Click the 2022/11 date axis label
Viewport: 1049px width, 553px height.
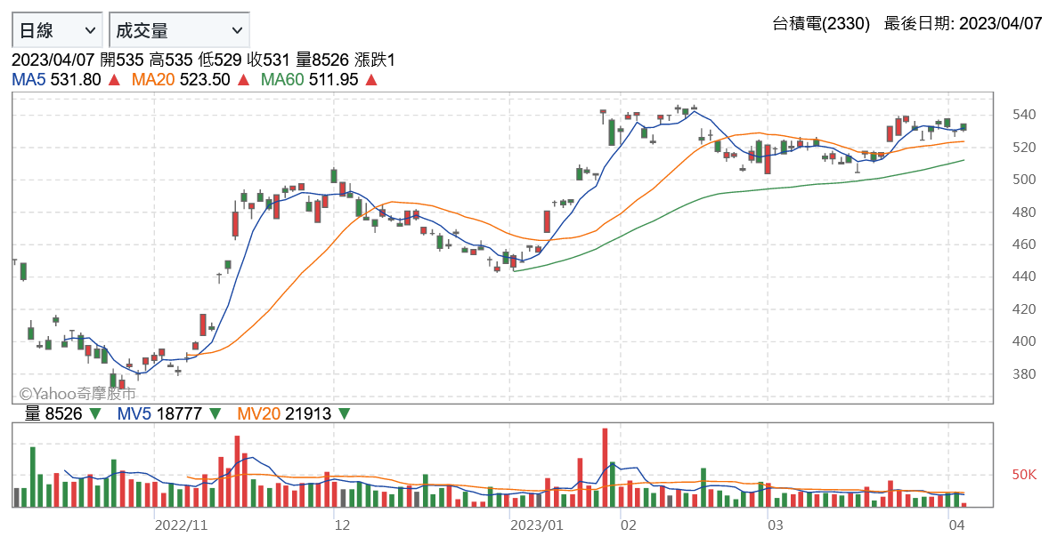point(182,525)
